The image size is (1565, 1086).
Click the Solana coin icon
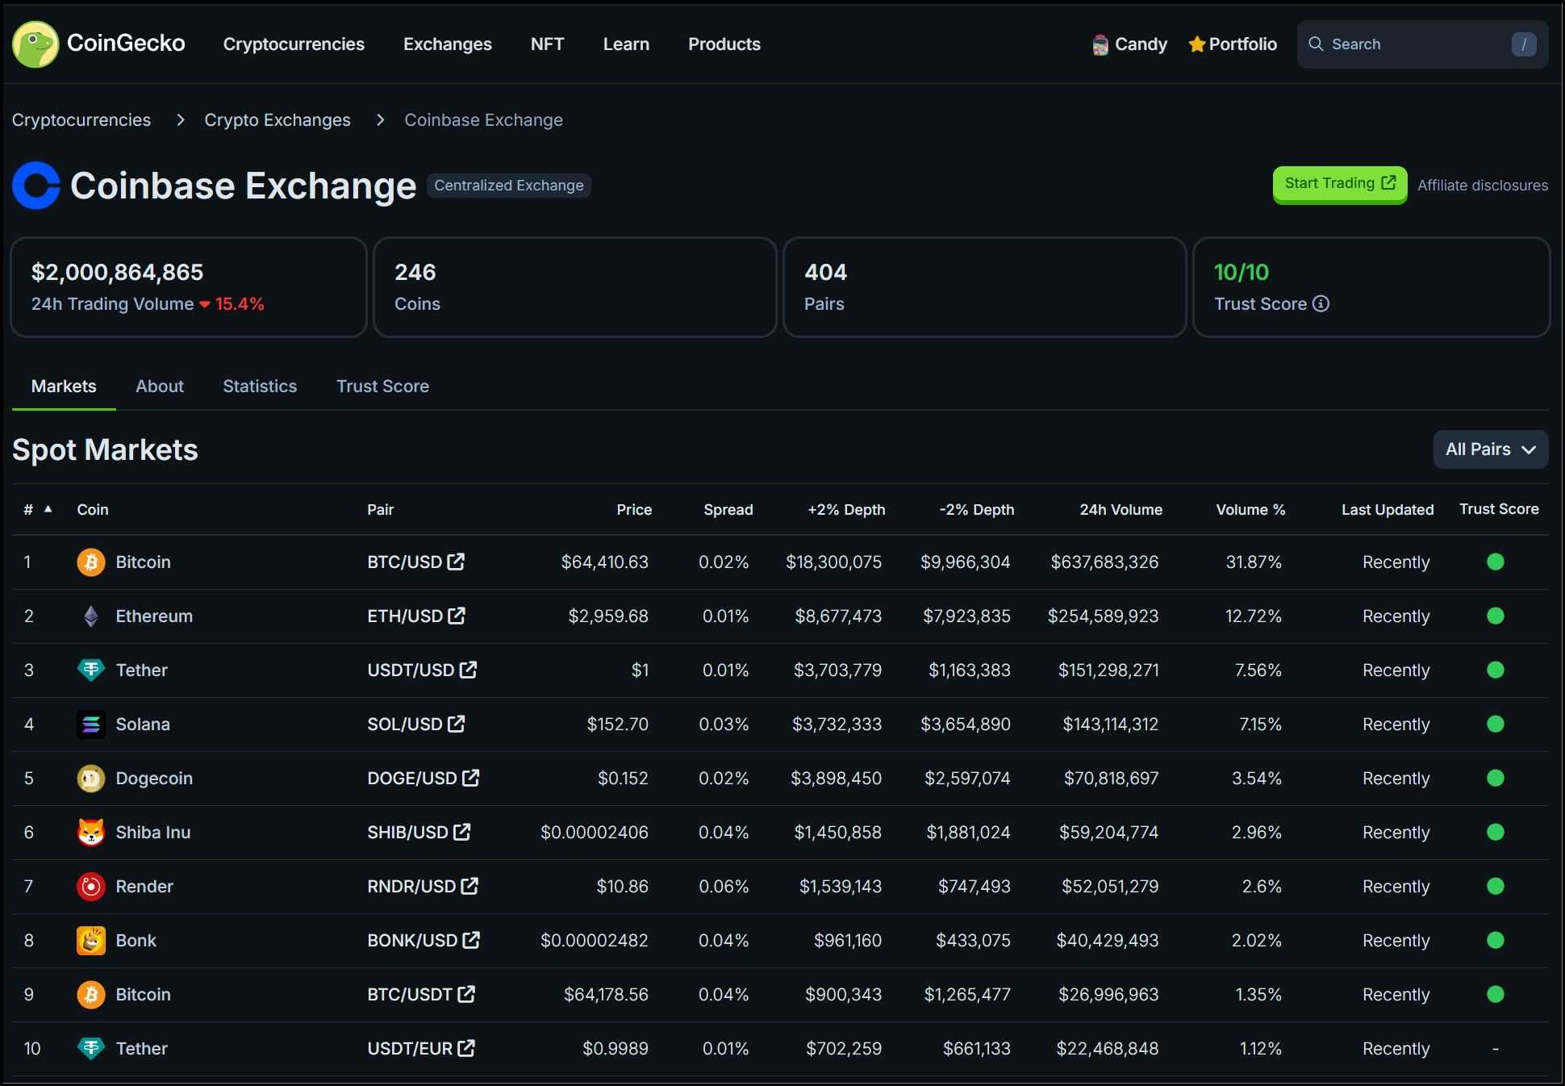tap(91, 725)
